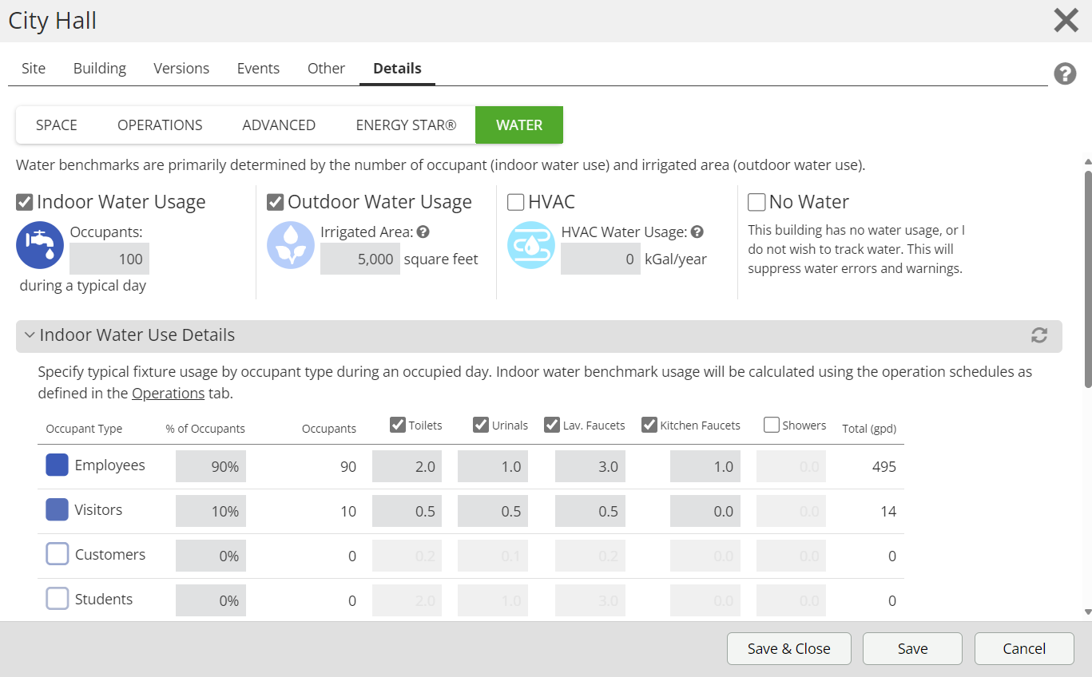Screen dimensions: 1092x677
Task: Collapse Indoor Water Use Details section
Action: click(30, 335)
